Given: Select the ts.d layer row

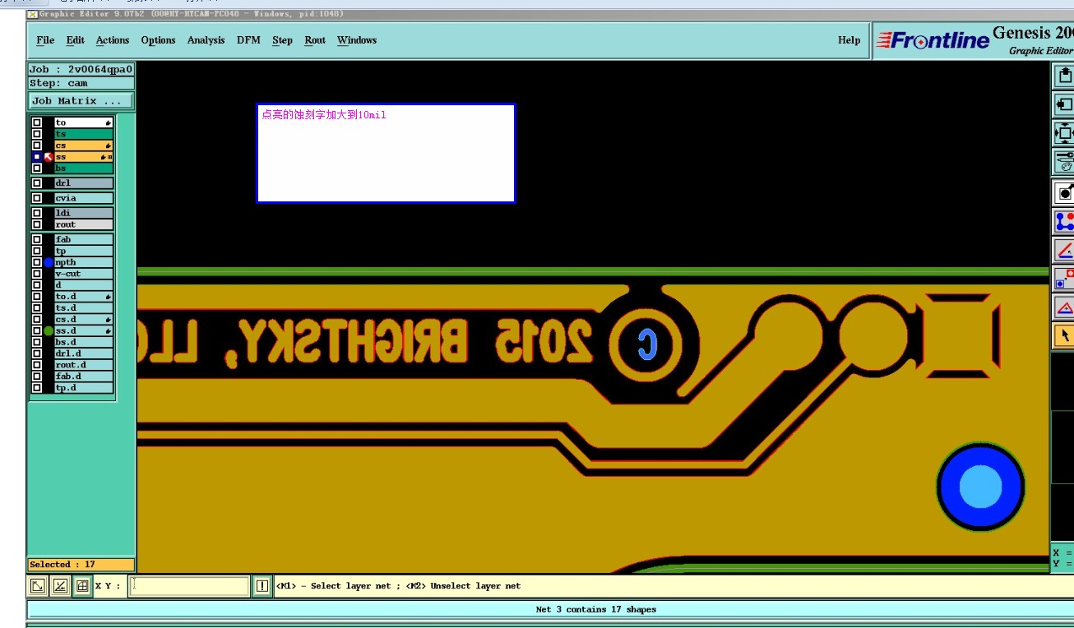Looking at the screenshot, I should 83,308.
